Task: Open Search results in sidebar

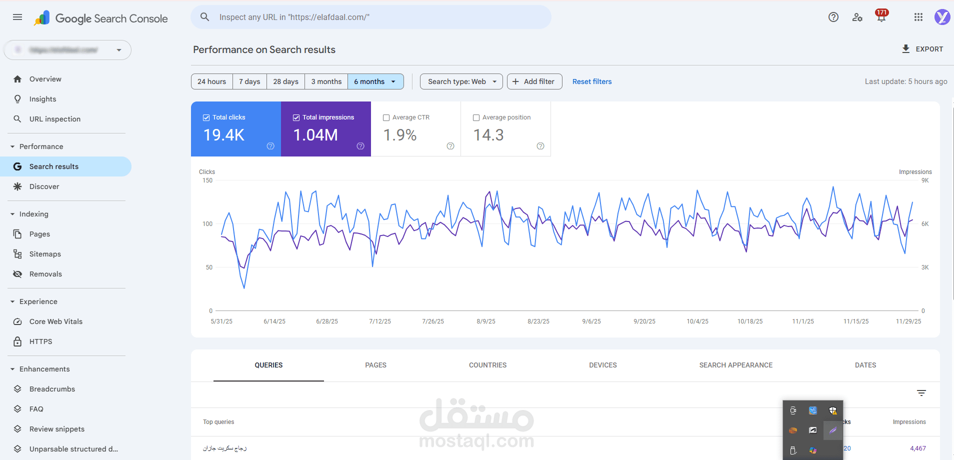Action: [65, 166]
